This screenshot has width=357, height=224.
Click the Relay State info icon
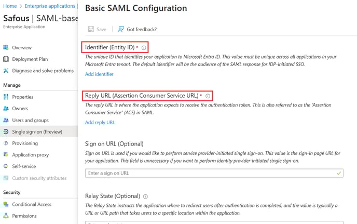[145, 196]
